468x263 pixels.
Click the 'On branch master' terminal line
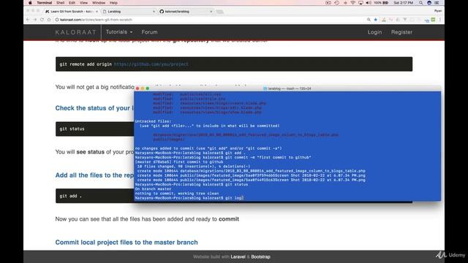pyautogui.click(x=153, y=189)
